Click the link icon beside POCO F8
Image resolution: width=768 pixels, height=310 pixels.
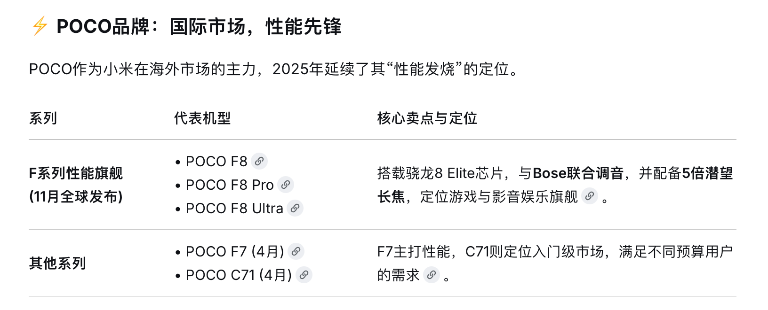[x=259, y=162]
